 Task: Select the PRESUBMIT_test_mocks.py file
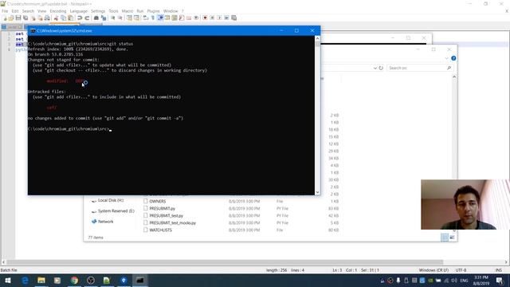point(173,223)
